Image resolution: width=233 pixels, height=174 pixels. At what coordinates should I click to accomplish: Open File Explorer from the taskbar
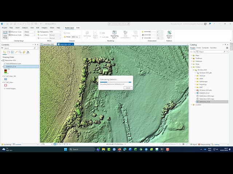(103, 149)
